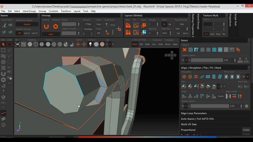Click the lower Similar Islands slider near 0.99
Screen dimensions: 253x142
210,106
